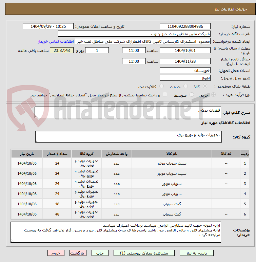Screen dimensions: 256x262
Task: Click the شماره نیاز field 1104092288004986
Action: (x=185, y=26)
